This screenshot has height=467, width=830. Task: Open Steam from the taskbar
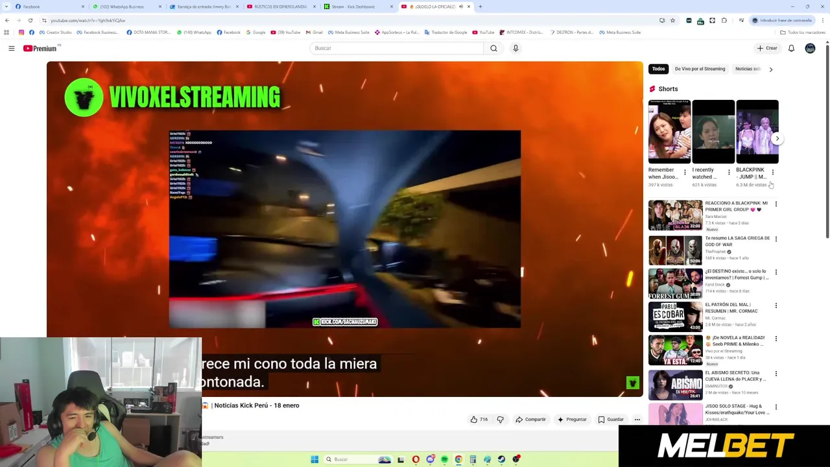coord(501,459)
